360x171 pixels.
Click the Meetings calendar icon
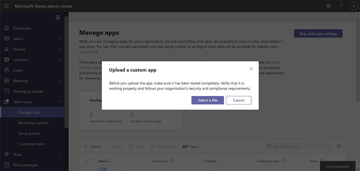pos(7,81)
